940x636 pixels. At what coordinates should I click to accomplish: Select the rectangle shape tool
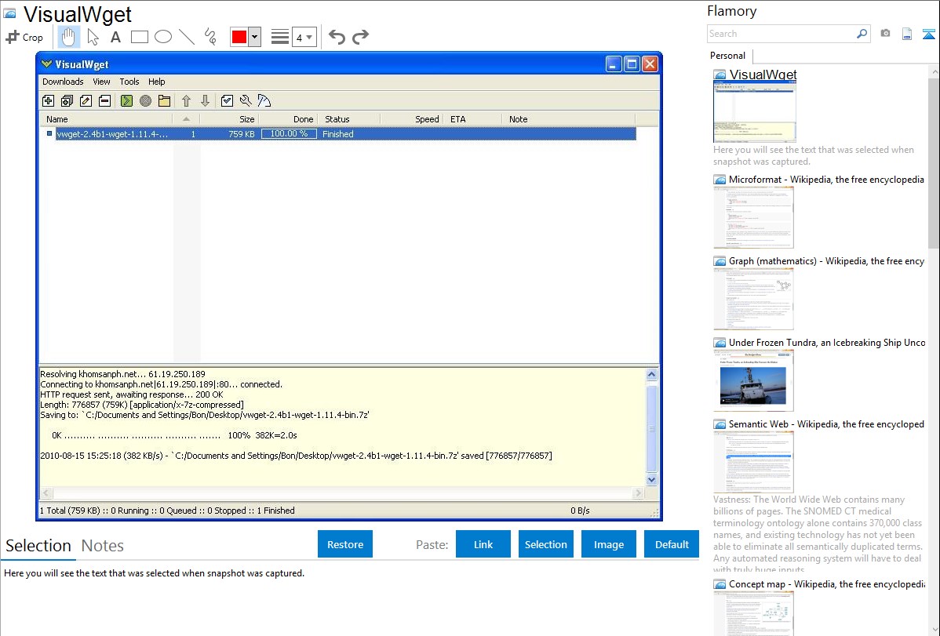point(139,37)
